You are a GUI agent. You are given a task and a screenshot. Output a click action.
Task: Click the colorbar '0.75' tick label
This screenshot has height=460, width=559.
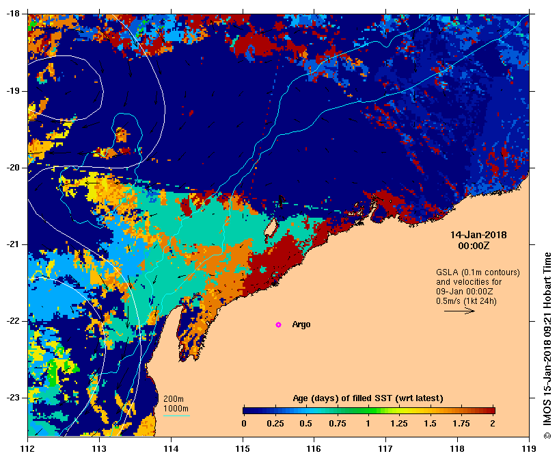point(338,424)
